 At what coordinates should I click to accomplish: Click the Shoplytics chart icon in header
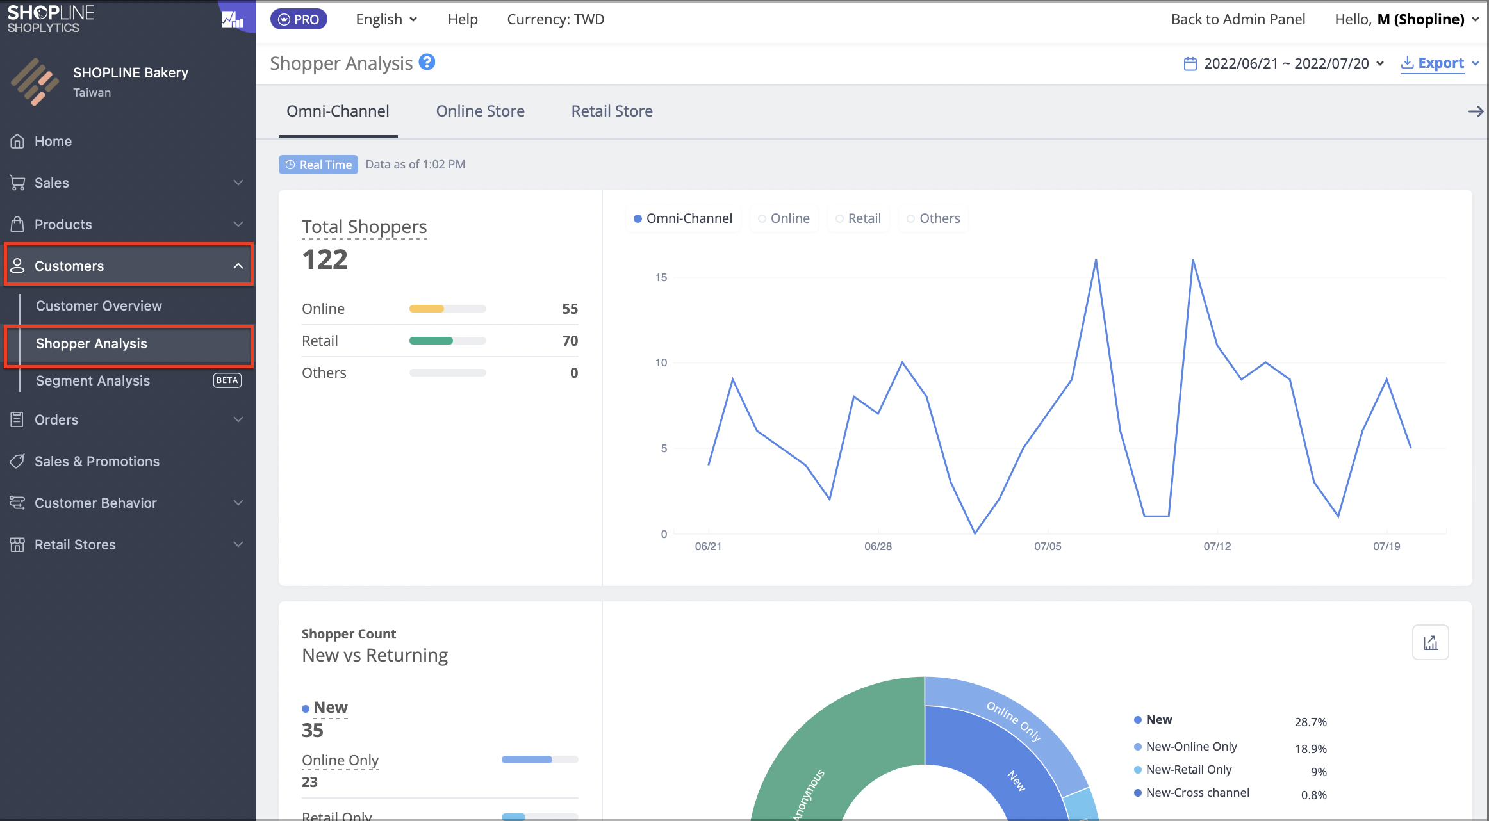233,19
